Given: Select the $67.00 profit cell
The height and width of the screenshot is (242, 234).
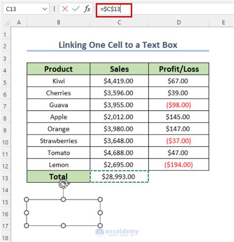Looking at the screenshot, I should 179,81.
